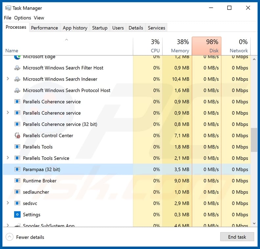
Task: Click the 0,3 MB memory value for Settings
Action: click(182, 215)
